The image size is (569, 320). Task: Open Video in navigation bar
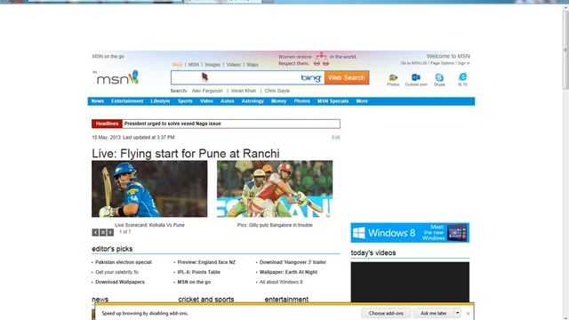point(206,101)
